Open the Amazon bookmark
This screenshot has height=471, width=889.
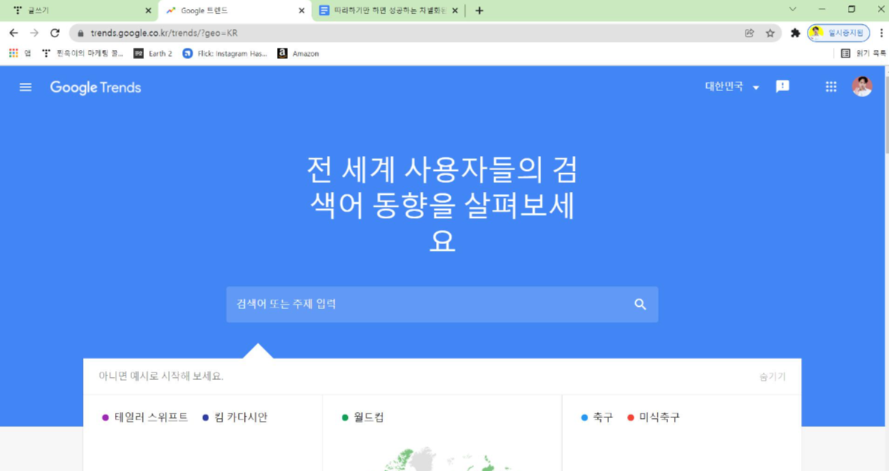(299, 53)
